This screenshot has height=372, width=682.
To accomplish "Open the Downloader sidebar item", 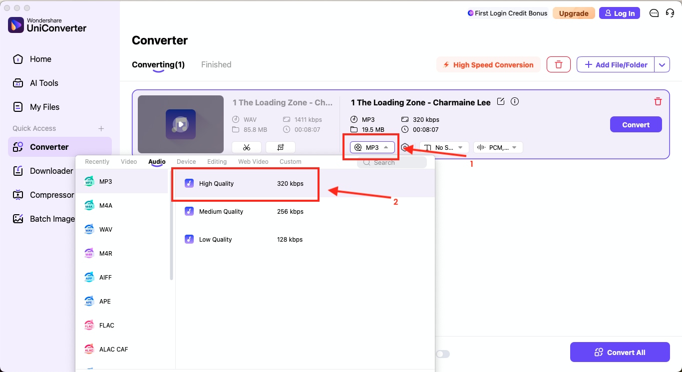I will [42, 171].
